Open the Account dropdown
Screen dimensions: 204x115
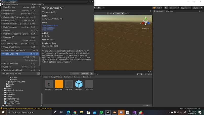click(174, 8)
